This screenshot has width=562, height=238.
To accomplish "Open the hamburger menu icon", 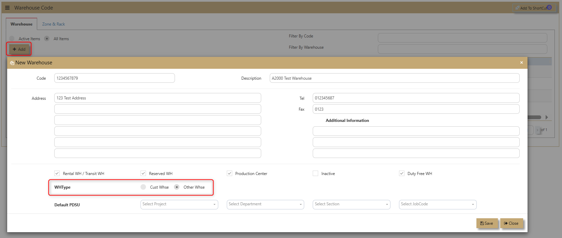I will [x=7, y=7].
